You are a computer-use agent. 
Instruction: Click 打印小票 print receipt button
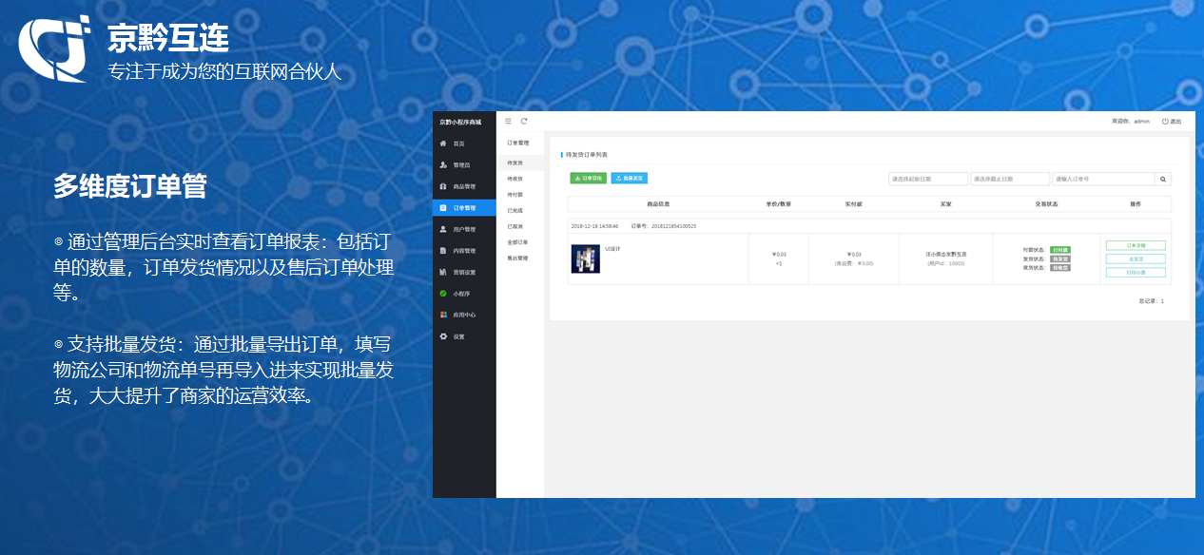[1136, 273]
